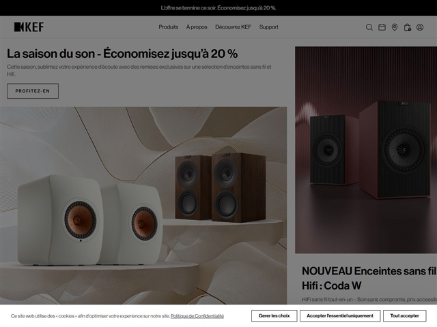Viewport: 437px width, 327px height.
Task: Click heading 'La saison du son - Économisez jusqu'à 20 %'
Action: pos(122,54)
